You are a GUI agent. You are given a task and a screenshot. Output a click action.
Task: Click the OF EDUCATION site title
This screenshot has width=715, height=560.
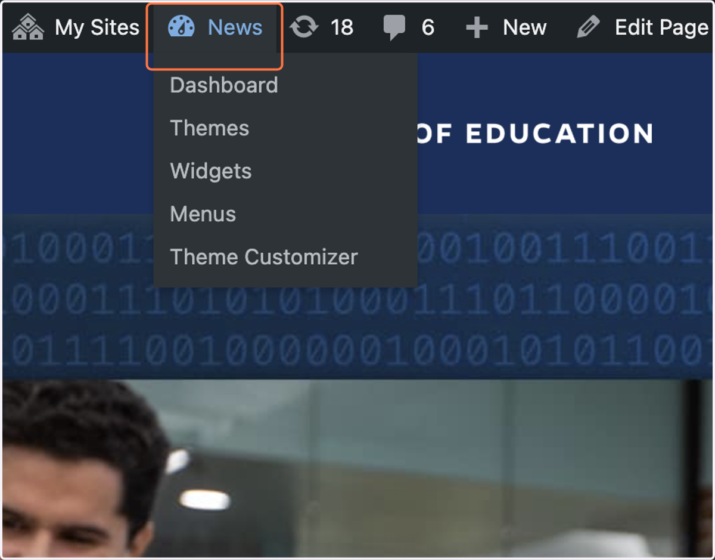coord(534,134)
